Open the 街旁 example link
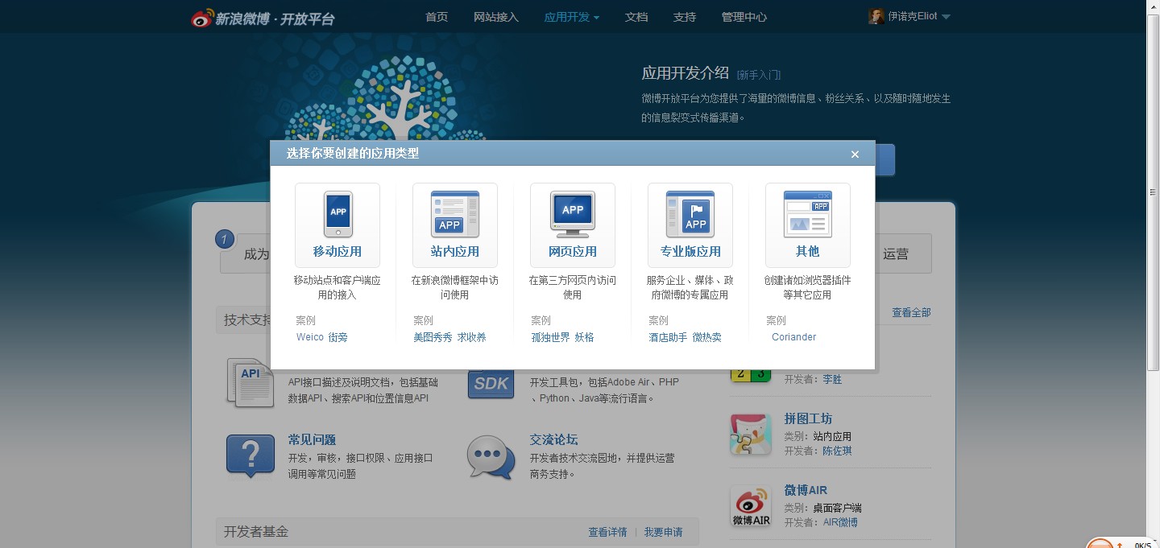The width and height of the screenshot is (1160, 548). point(338,337)
